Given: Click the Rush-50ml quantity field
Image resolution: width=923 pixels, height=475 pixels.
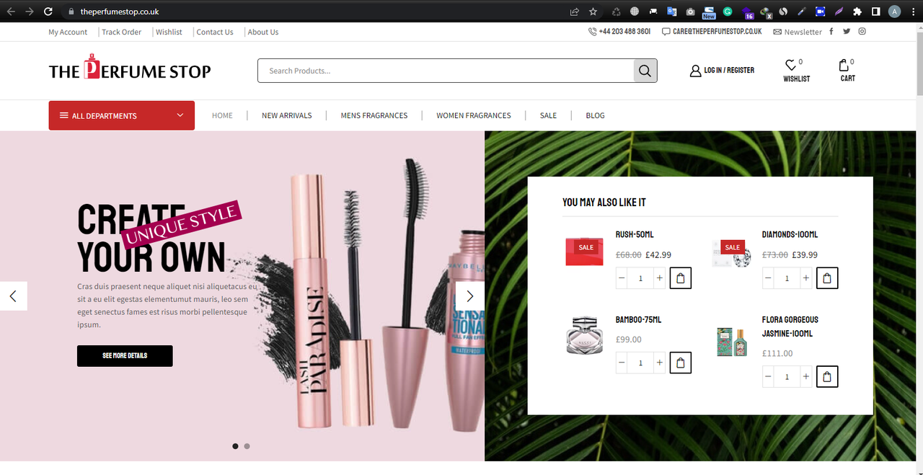Looking at the screenshot, I should pyautogui.click(x=640, y=278).
